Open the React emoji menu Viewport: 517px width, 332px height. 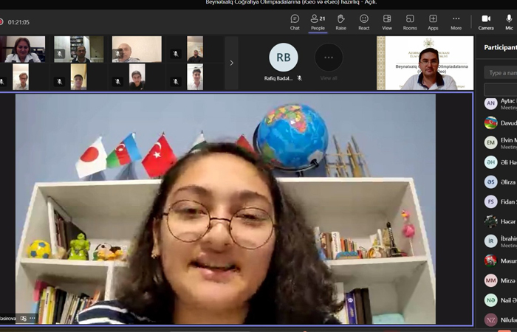tap(363, 22)
